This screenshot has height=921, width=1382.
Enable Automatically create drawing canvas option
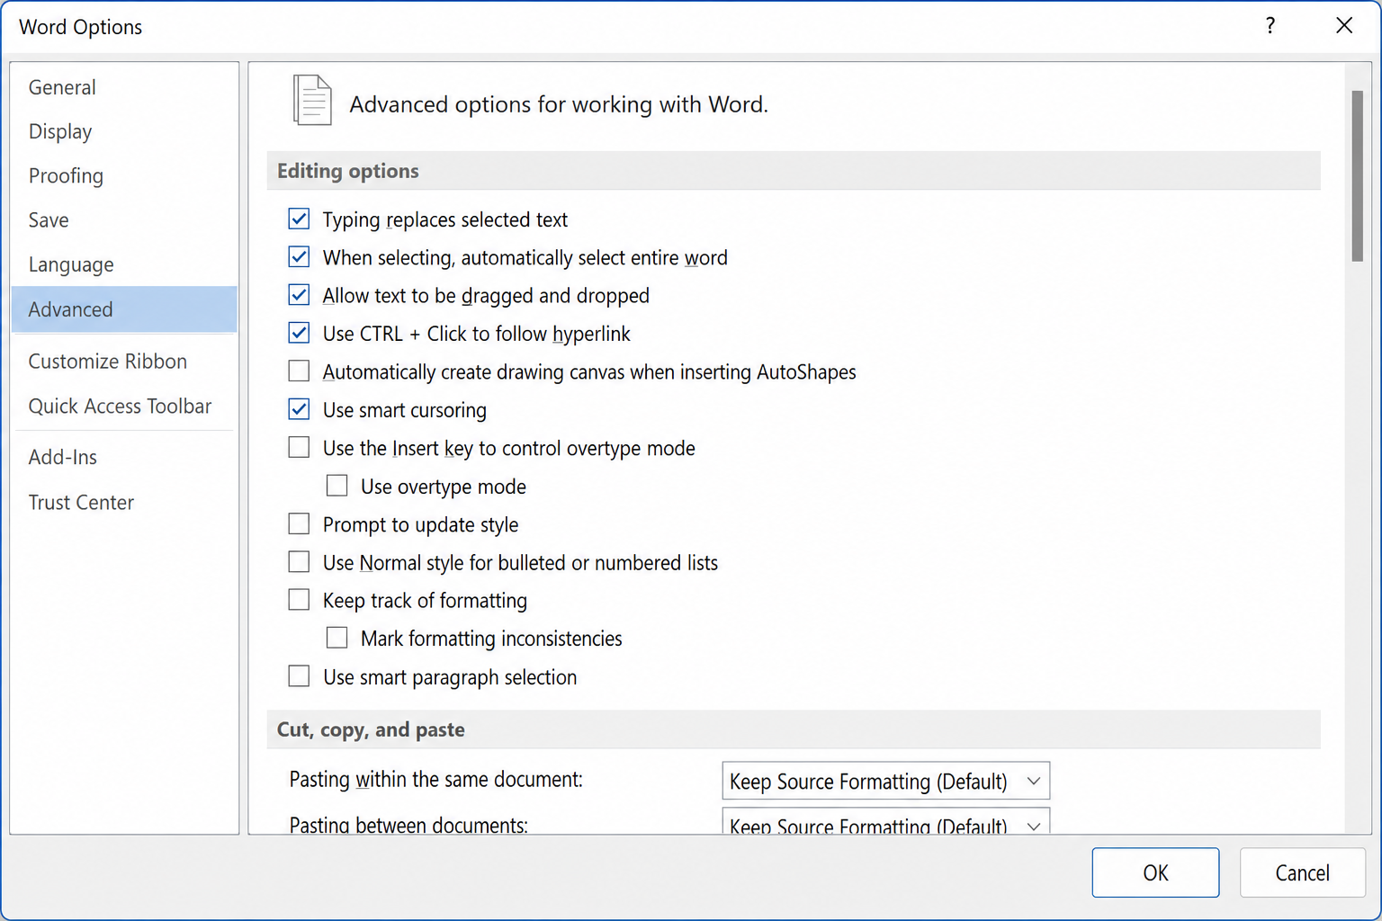(x=299, y=371)
